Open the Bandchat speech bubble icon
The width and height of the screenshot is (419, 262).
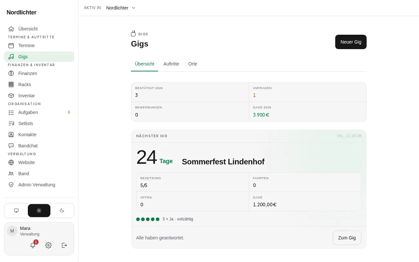11,146
